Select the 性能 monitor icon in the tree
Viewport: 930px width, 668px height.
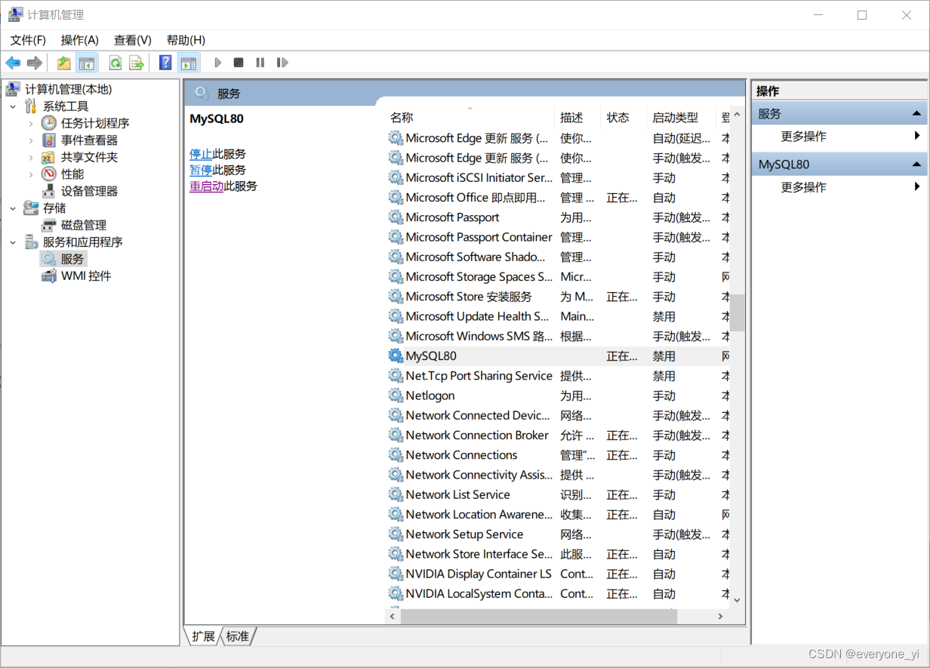click(x=48, y=174)
